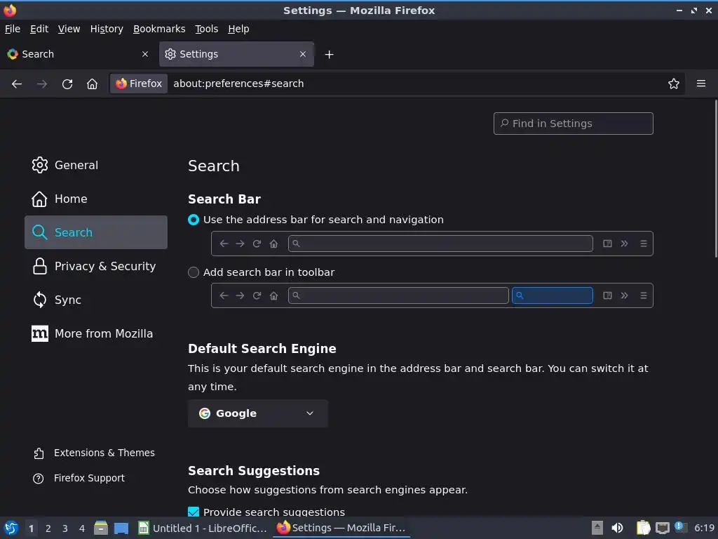Open Extensions & Themes link
The height and width of the screenshot is (539, 718).
click(94, 453)
